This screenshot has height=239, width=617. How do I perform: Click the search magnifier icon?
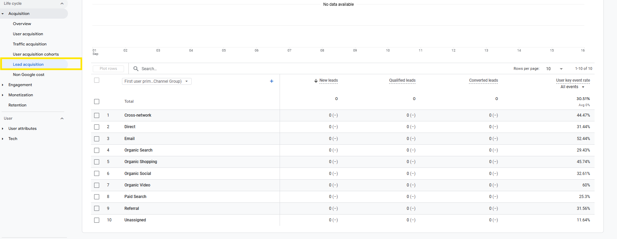(x=136, y=68)
